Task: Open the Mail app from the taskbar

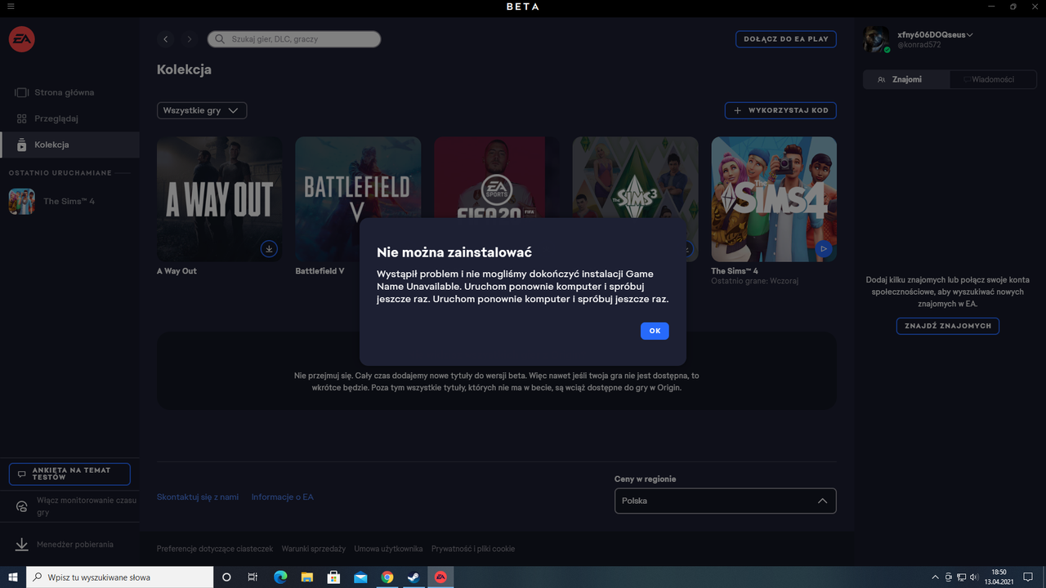Action: click(x=360, y=577)
